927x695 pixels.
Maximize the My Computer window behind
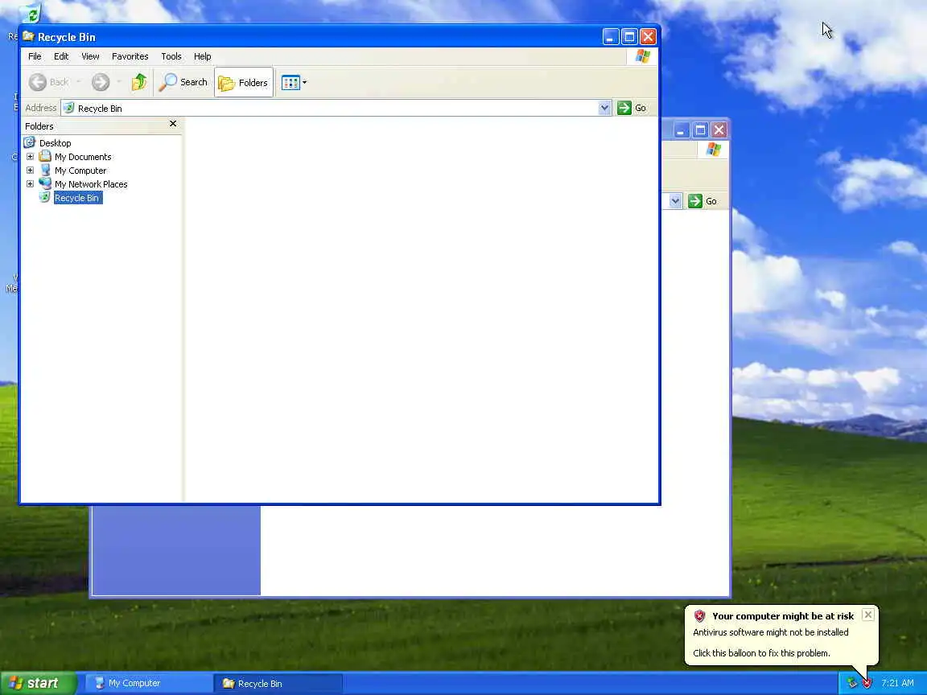pyautogui.click(x=700, y=130)
